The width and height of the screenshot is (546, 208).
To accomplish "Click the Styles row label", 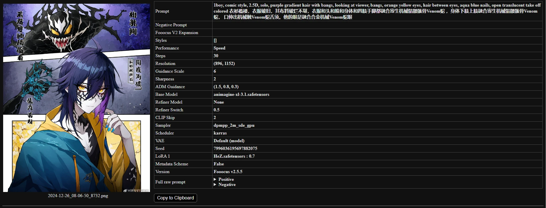I will click(161, 40).
